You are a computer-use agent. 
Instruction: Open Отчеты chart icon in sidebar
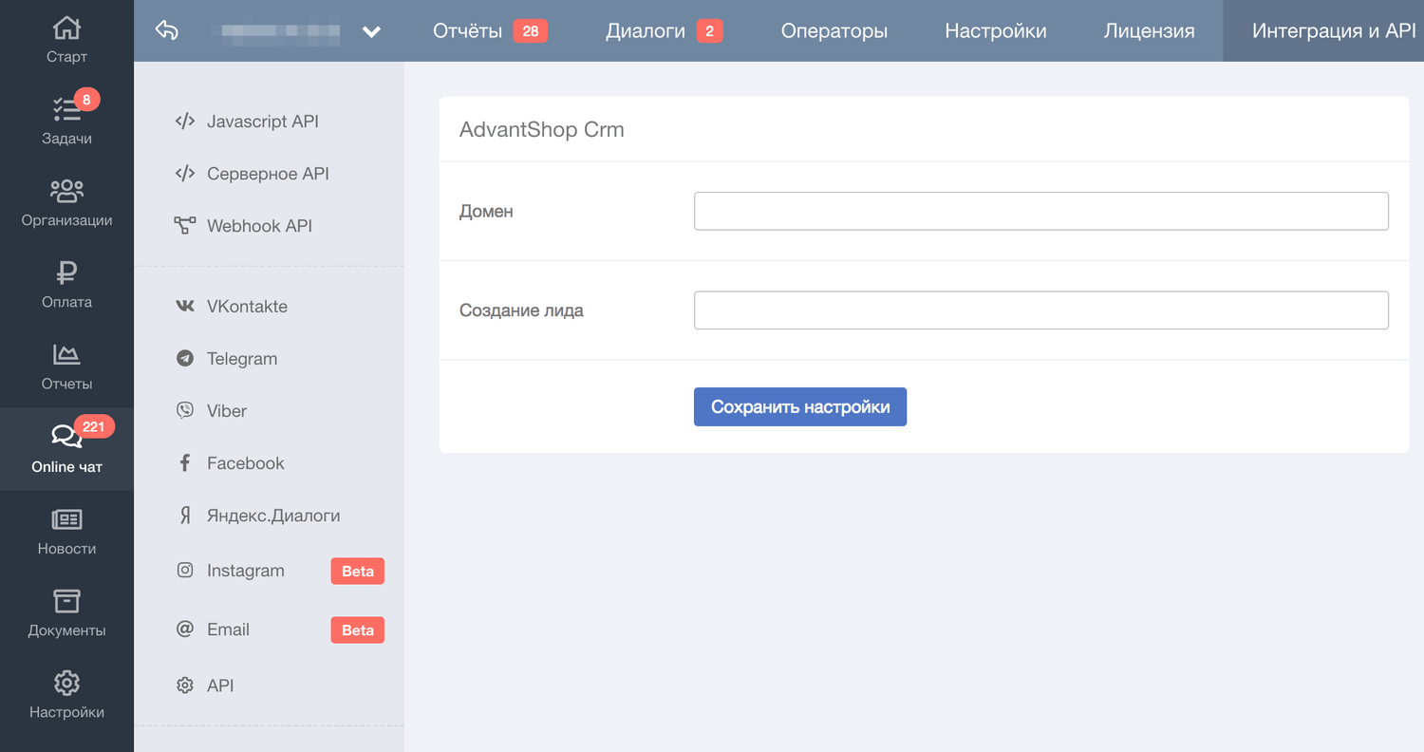point(66,355)
